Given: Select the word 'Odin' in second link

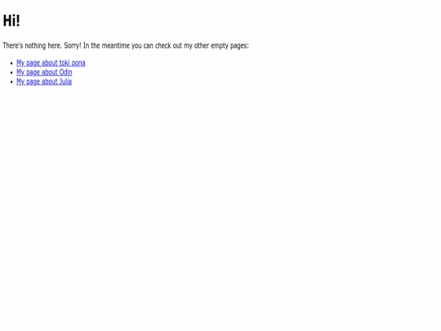Looking at the screenshot, I should pos(66,73).
